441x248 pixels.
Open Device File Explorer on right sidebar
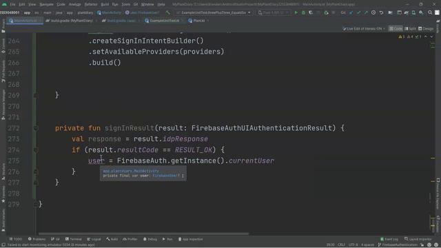438,194
